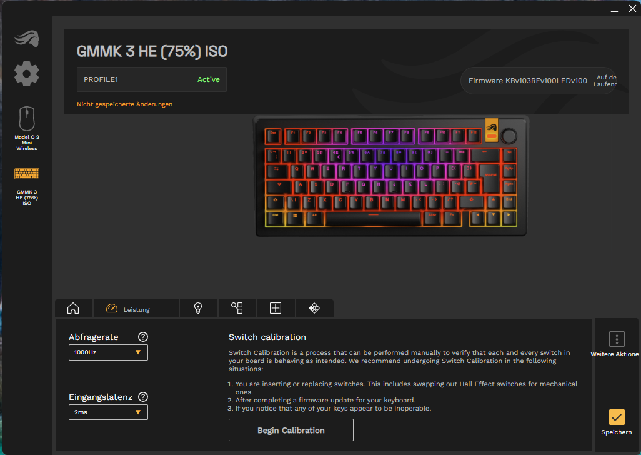Screen dimensions: 641x455
Task: Expand the Eingangslatenz 2ms dropdown
Action: pyautogui.click(x=108, y=412)
